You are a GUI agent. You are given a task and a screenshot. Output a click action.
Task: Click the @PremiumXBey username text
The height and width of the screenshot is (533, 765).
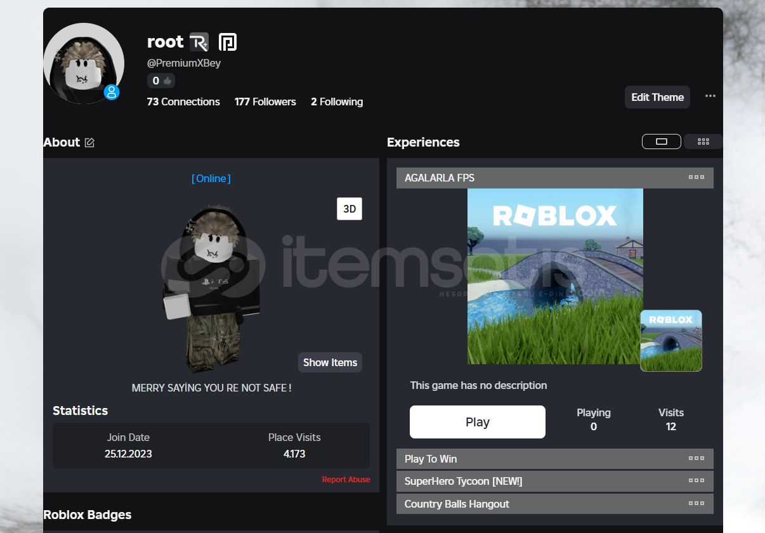tap(184, 63)
